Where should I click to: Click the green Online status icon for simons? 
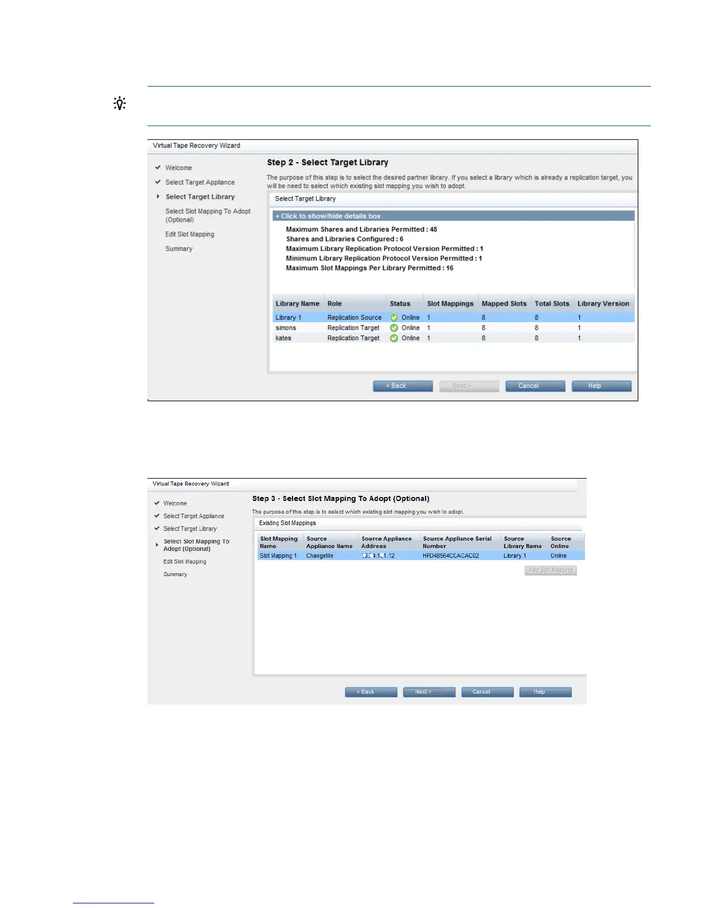[x=394, y=328]
